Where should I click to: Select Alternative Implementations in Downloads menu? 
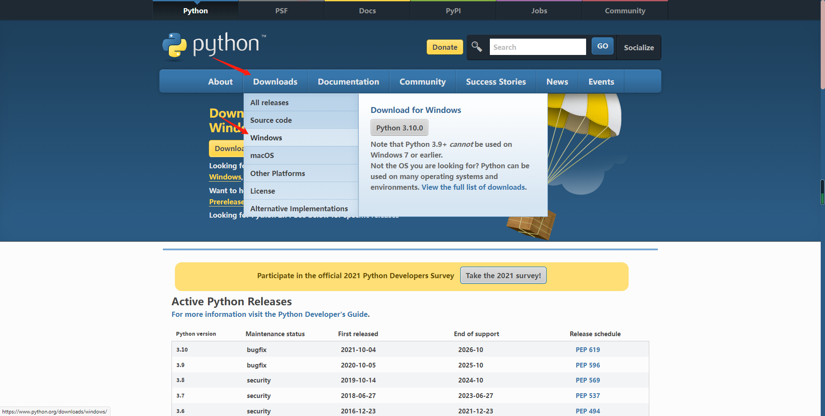[x=301, y=209]
